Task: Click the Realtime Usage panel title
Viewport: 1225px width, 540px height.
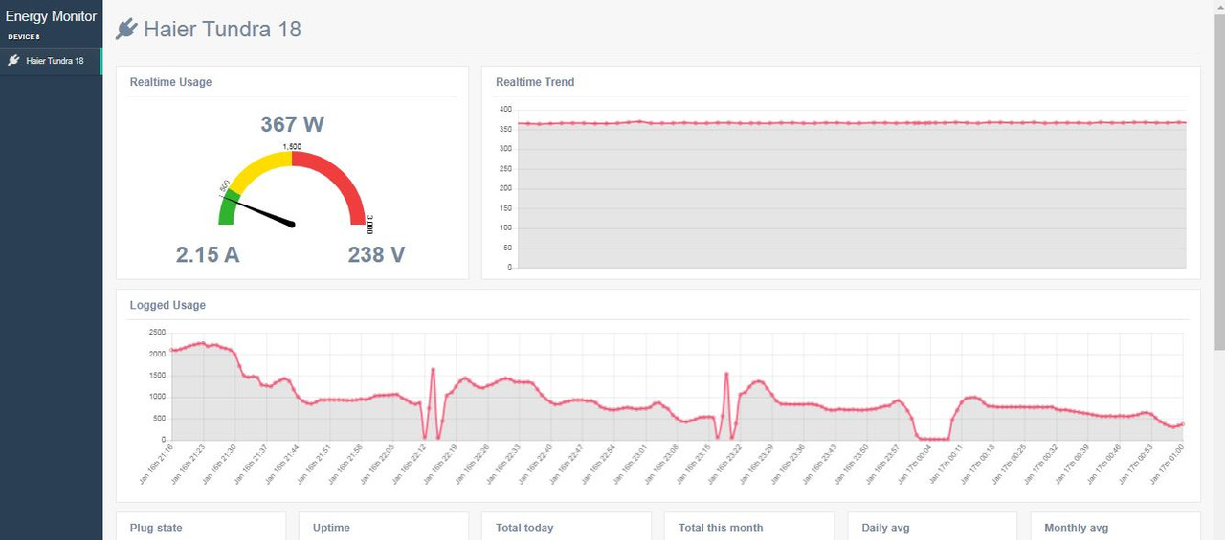Action: tap(170, 82)
